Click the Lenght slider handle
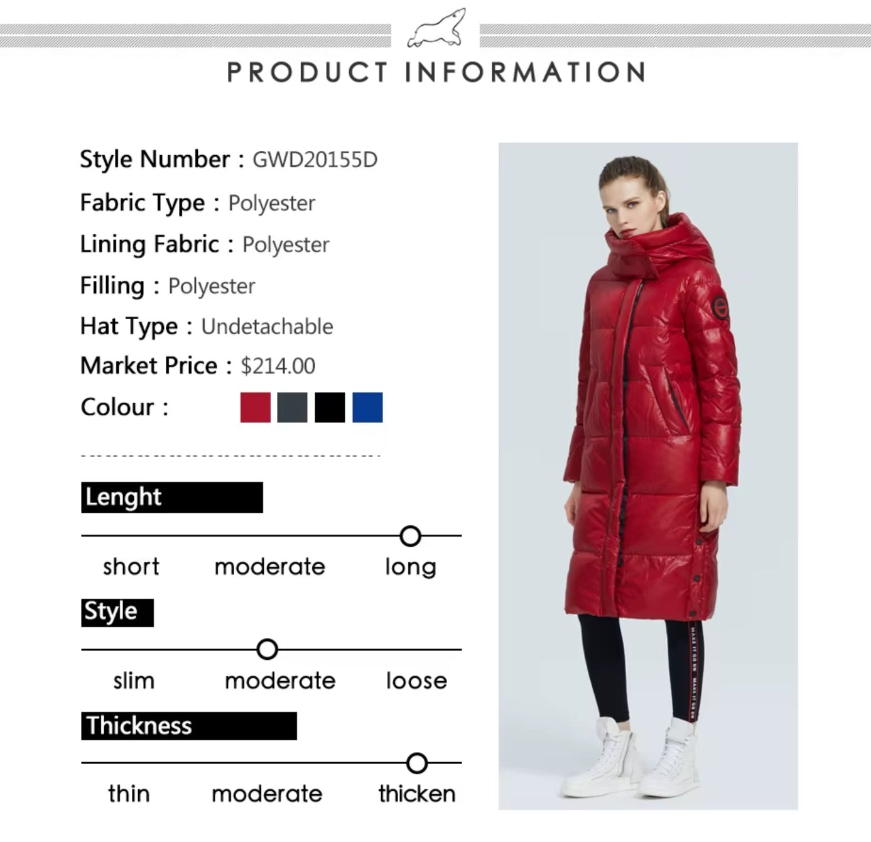 410,536
